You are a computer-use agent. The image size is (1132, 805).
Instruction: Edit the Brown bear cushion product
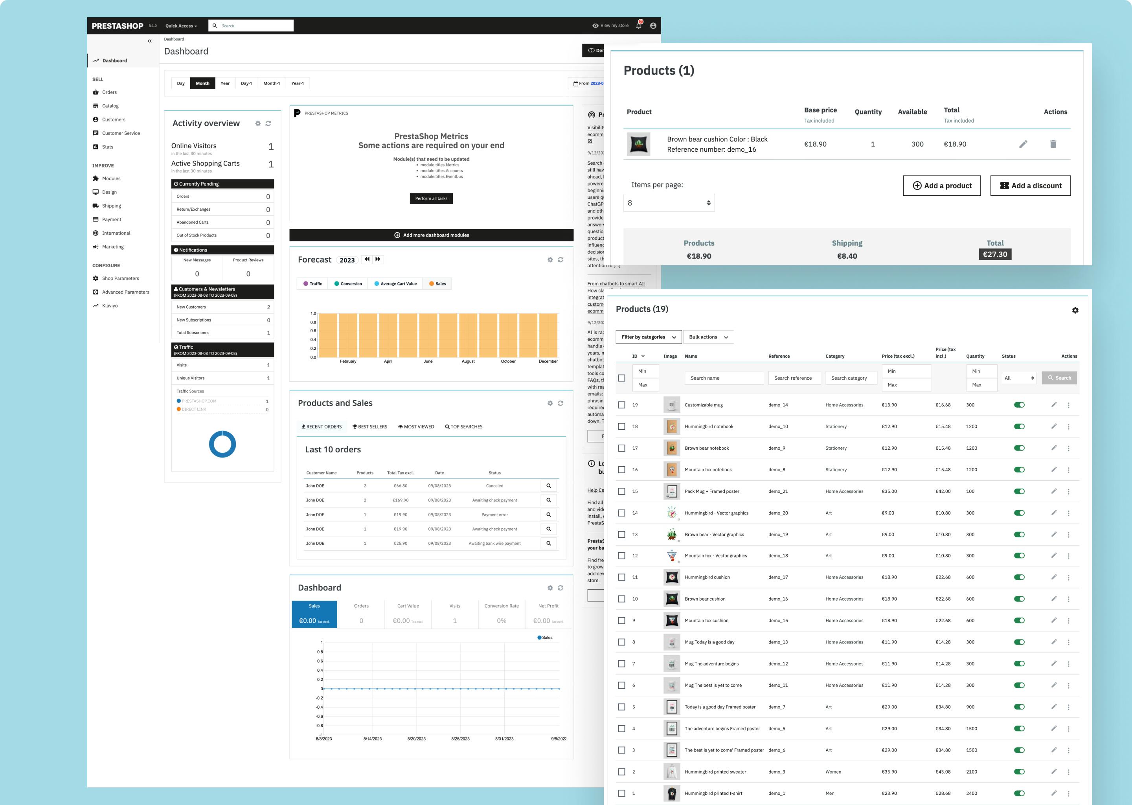(x=1023, y=144)
